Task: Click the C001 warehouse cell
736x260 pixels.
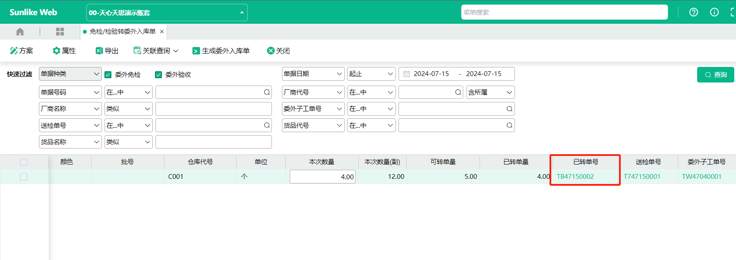Action: [x=200, y=177]
